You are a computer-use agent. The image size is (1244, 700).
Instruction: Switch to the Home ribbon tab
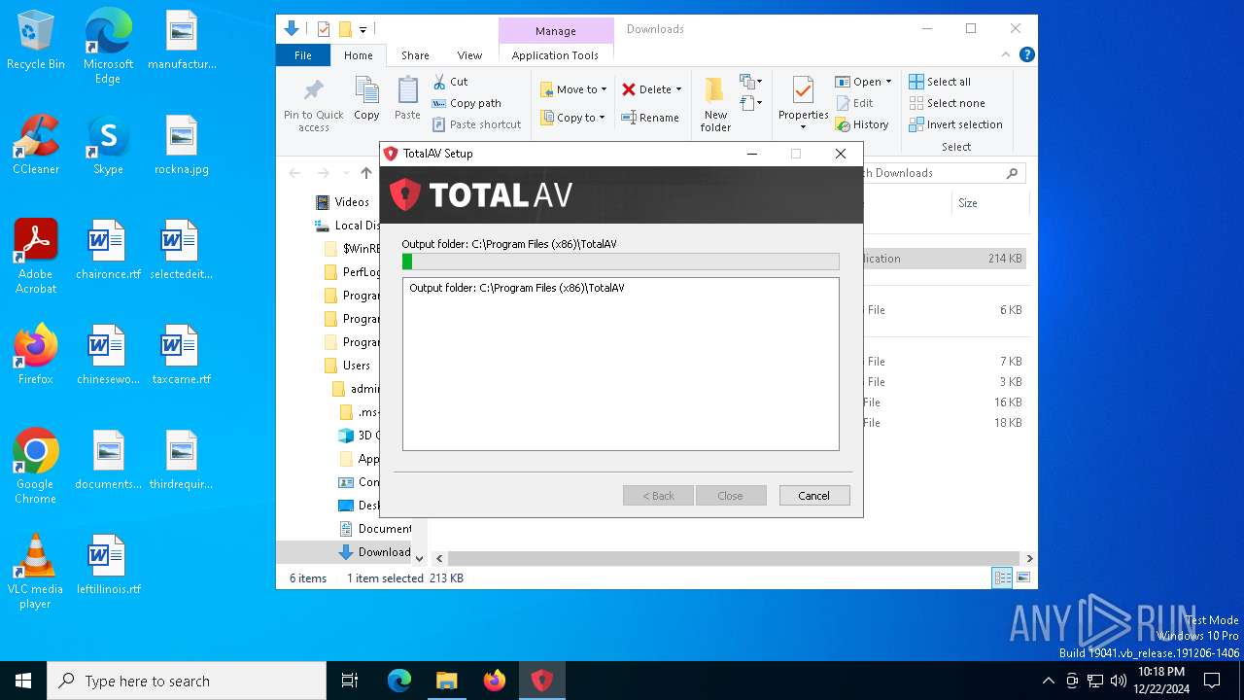(x=358, y=55)
